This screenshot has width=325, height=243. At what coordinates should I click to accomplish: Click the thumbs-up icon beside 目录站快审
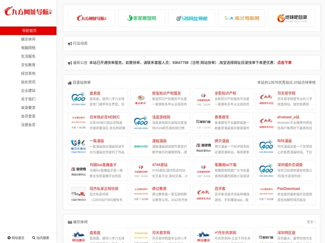[x=70, y=83]
